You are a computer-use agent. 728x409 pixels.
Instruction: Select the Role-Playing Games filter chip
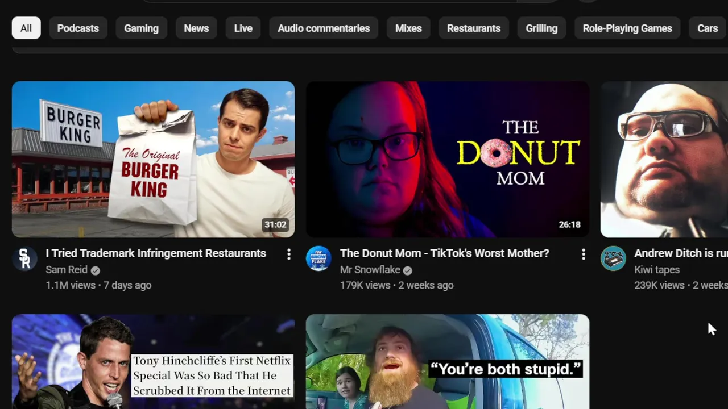[x=627, y=28]
